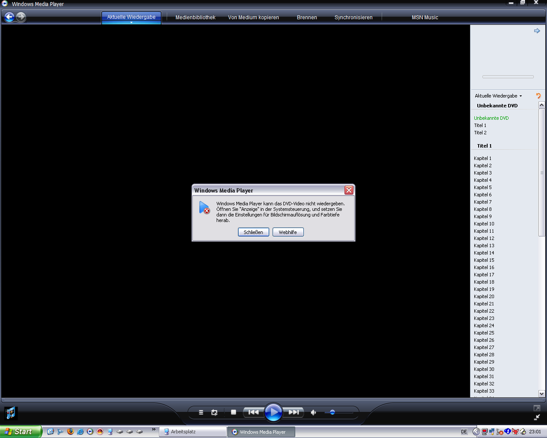Click the Webhilfe button

(x=288, y=232)
